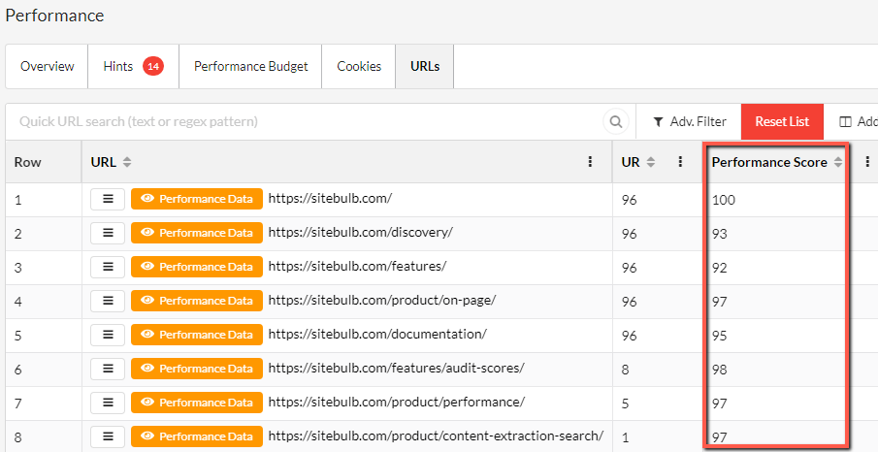Open hamburger menu for sitebulb.com/ row
This screenshot has width=878, height=452.
pyautogui.click(x=108, y=199)
